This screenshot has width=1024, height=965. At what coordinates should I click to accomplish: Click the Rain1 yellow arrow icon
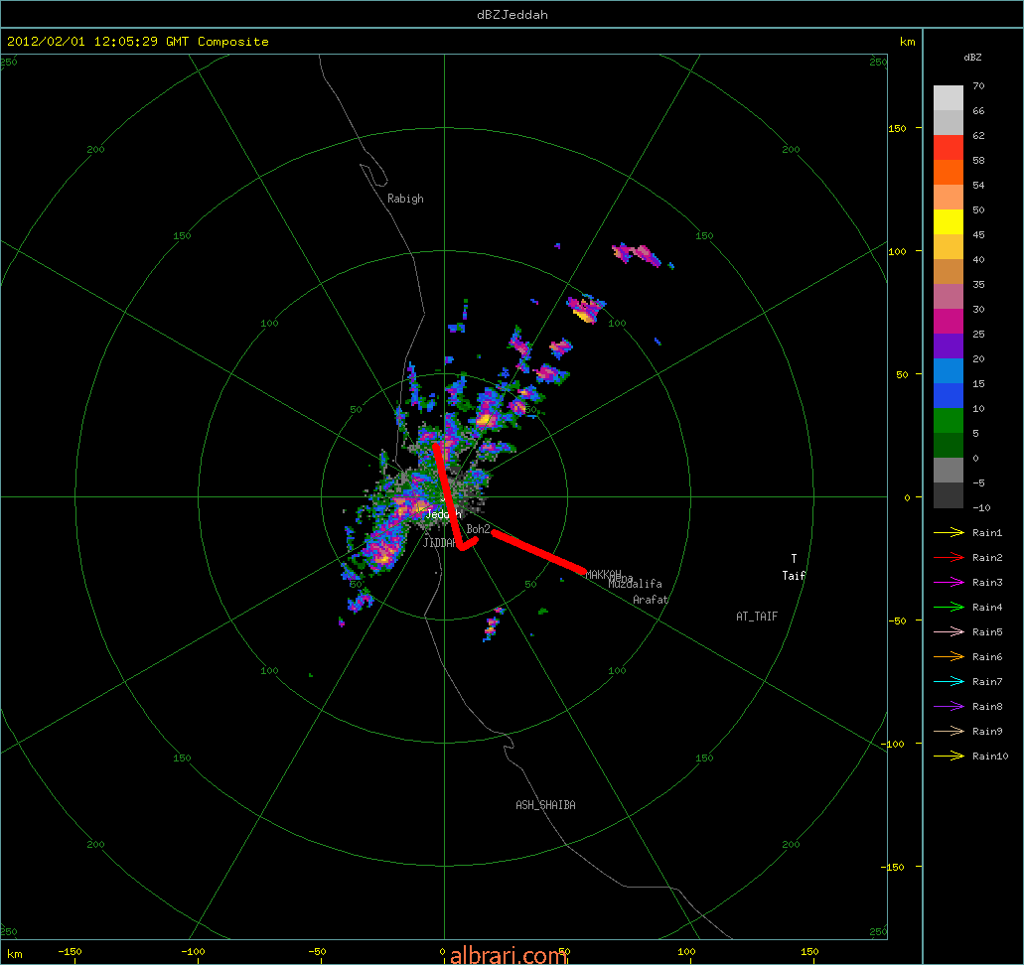[949, 533]
